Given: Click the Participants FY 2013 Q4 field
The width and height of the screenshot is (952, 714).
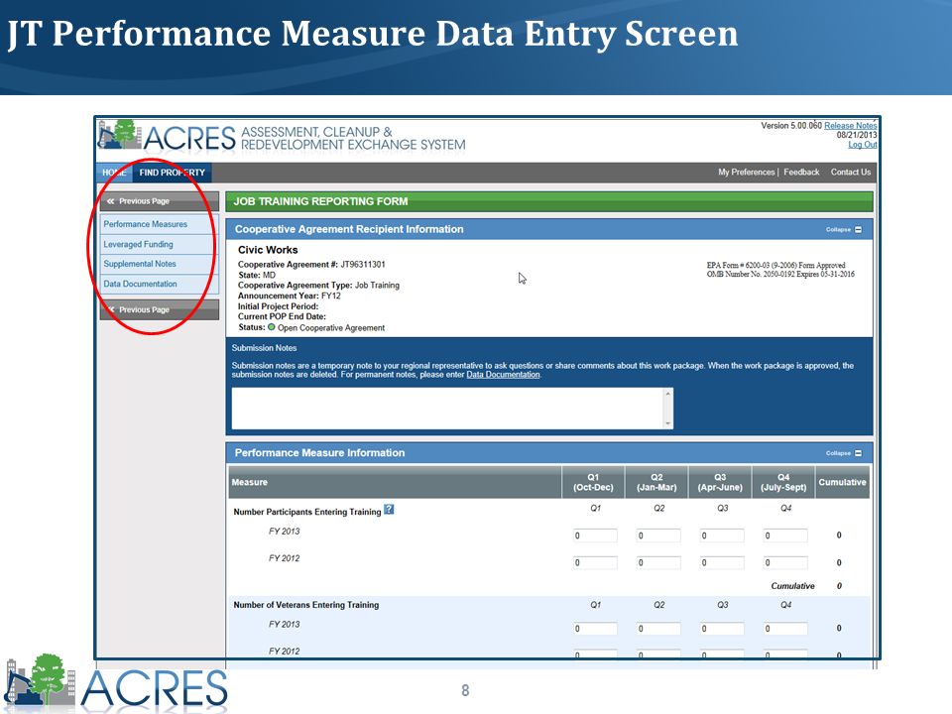Looking at the screenshot, I should coord(785,535).
